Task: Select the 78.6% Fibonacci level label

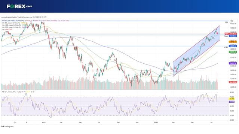Action: point(226,36)
